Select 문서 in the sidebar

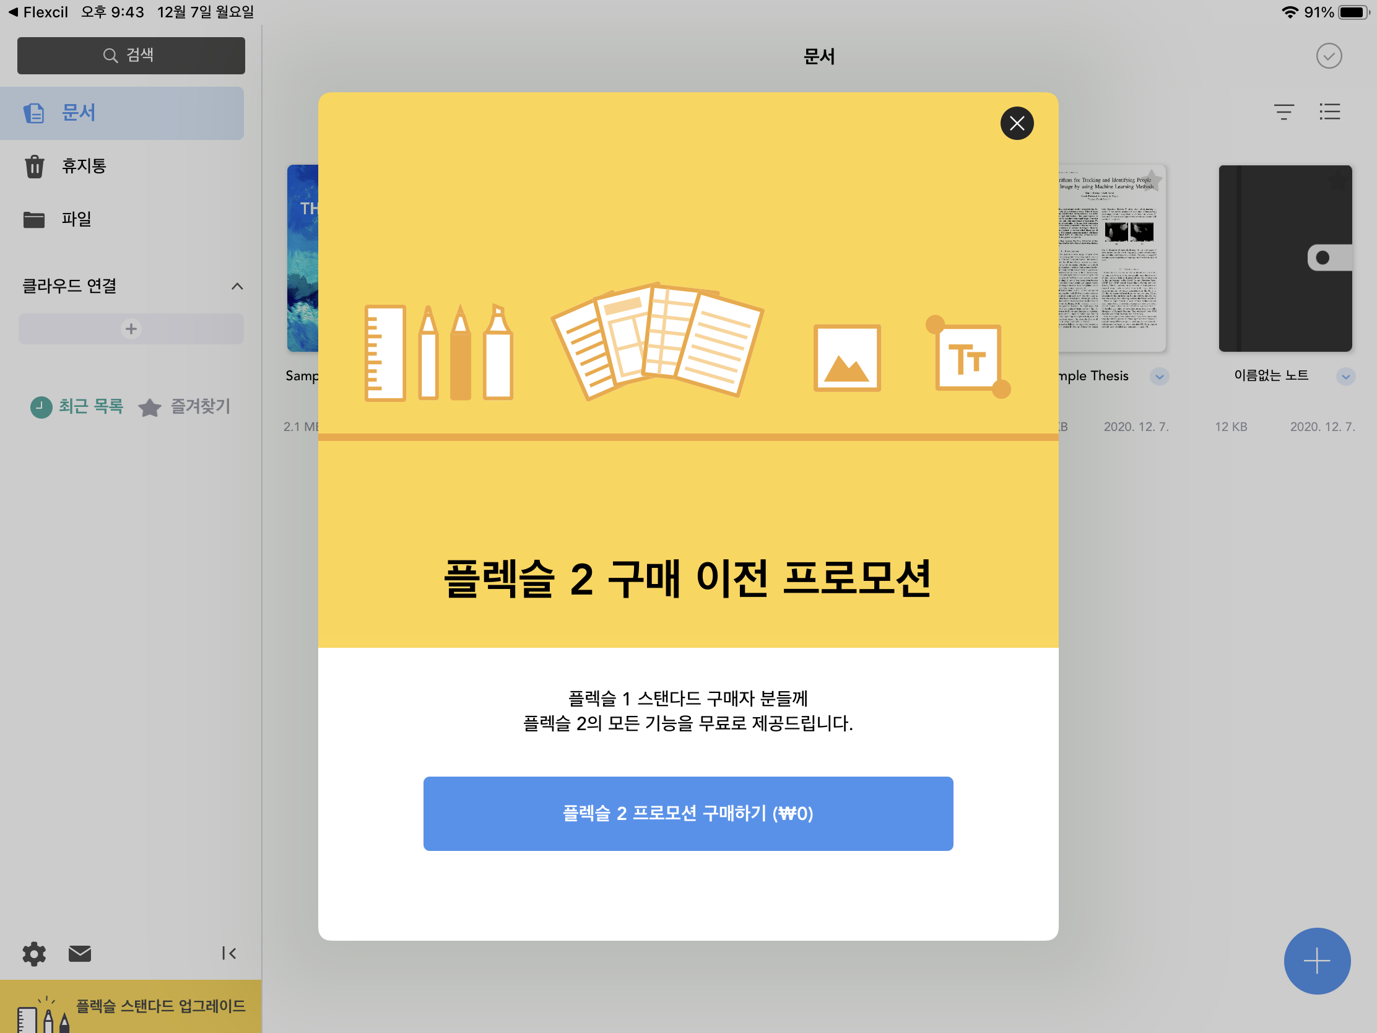[122, 113]
